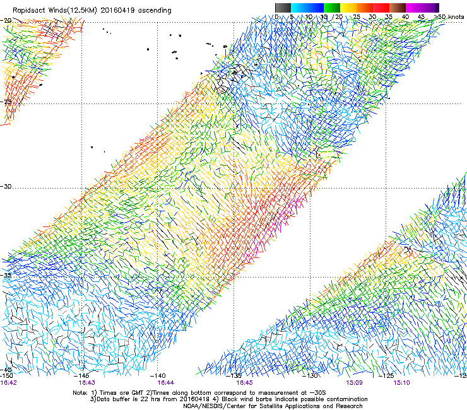Screen dimensions: 467x410
Task: Click the title 'Rapidsact Winds(12.5KM) 20160419 ascending'
Action: point(92,11)
